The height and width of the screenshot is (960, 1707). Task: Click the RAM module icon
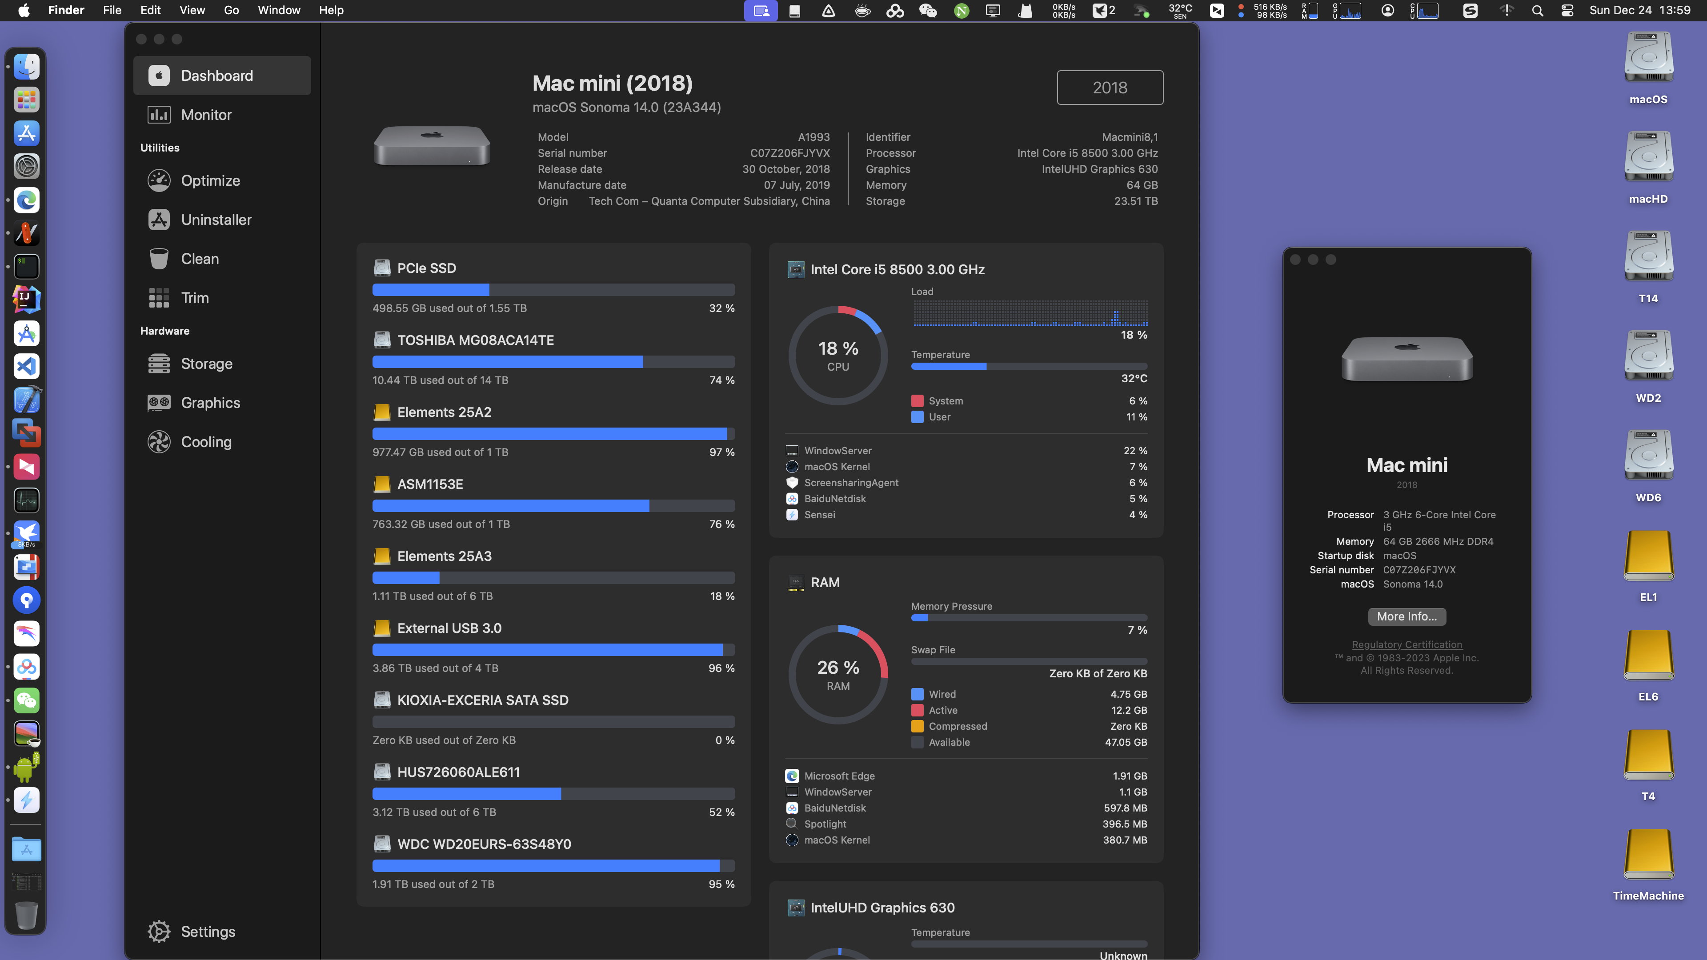click(796, 582)
